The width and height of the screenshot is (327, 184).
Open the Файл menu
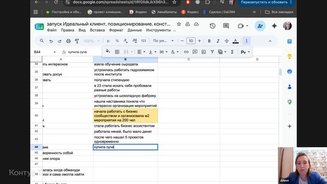point(52,30)
